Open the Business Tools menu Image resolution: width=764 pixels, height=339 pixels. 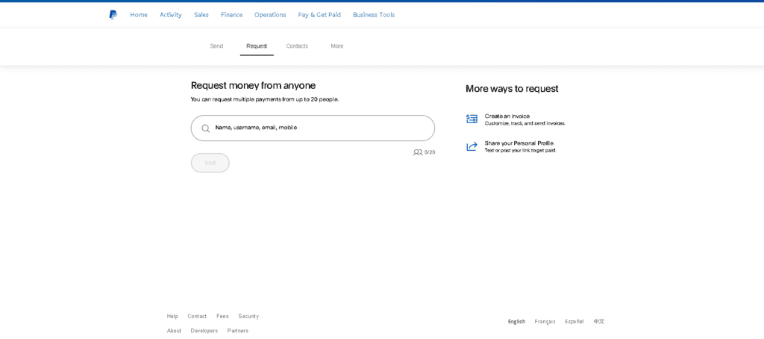(374, 15)
